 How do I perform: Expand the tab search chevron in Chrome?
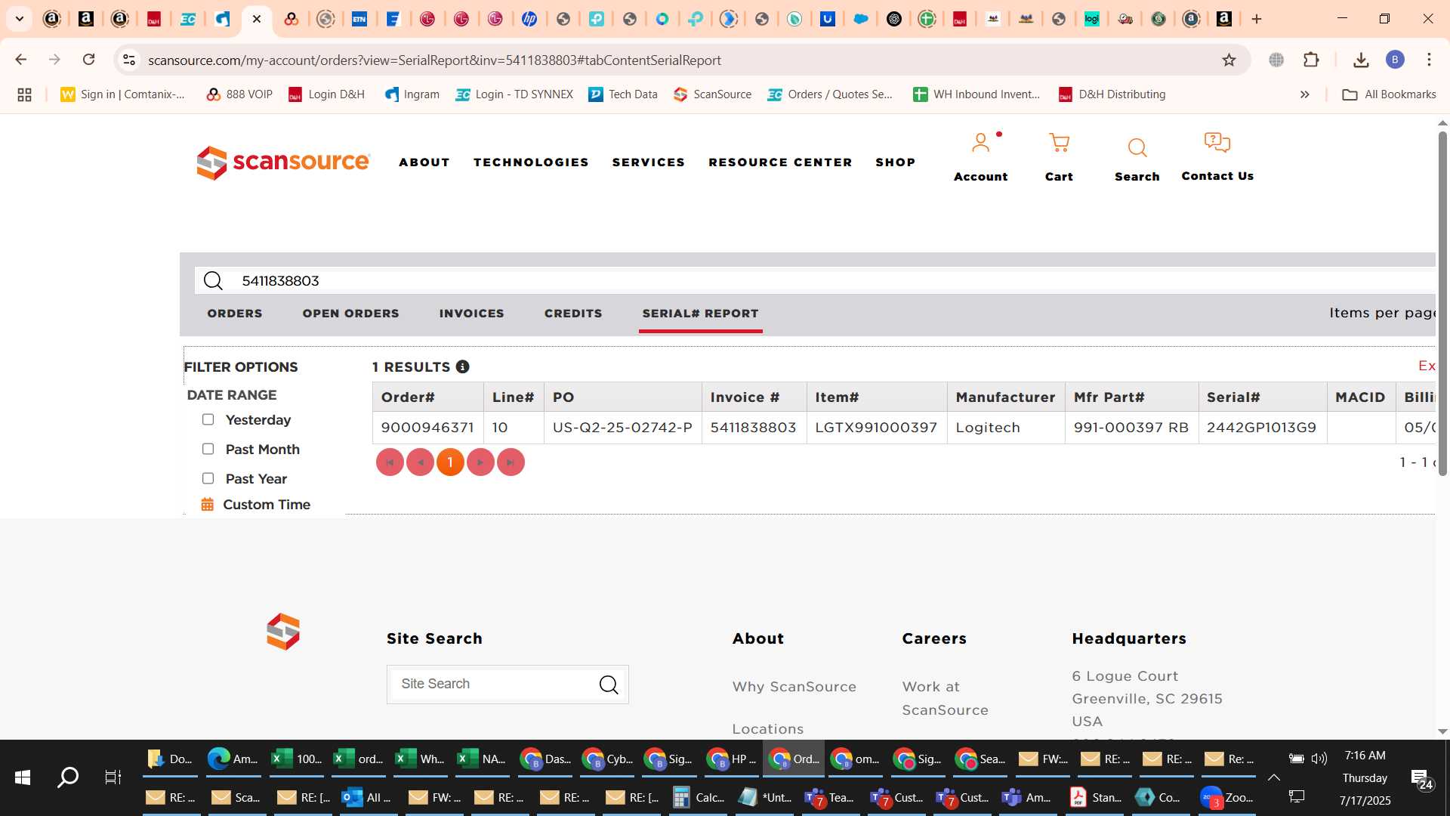click(x=20, y=19)
